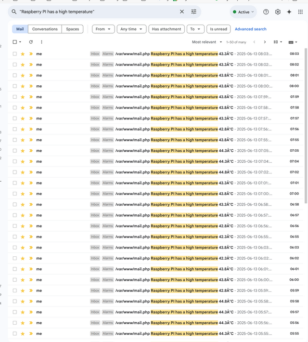The image size is (308, 342).
Task: Switch to the Conversations tab
Action: click(45, 29)
